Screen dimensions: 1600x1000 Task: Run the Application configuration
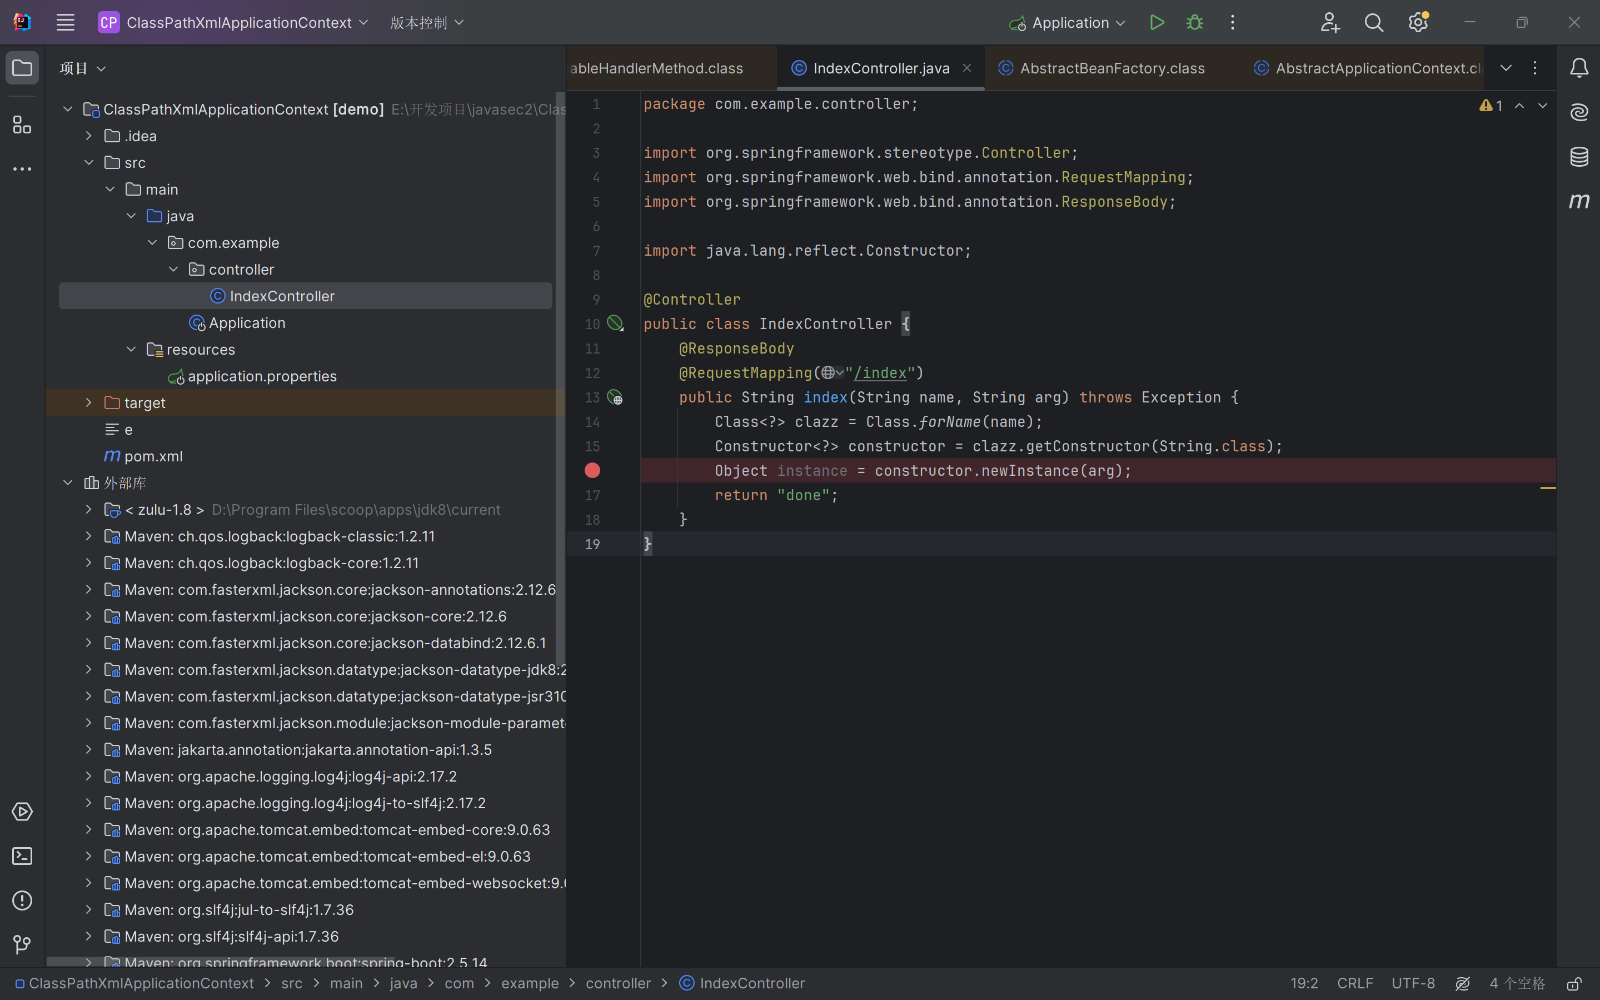point(1157,22)
